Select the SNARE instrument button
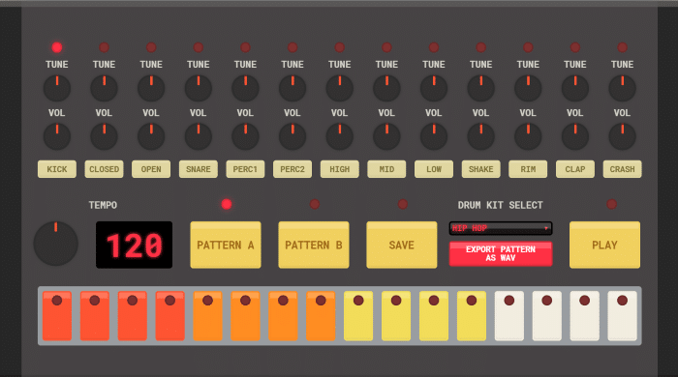 click(x=198, y=169)
